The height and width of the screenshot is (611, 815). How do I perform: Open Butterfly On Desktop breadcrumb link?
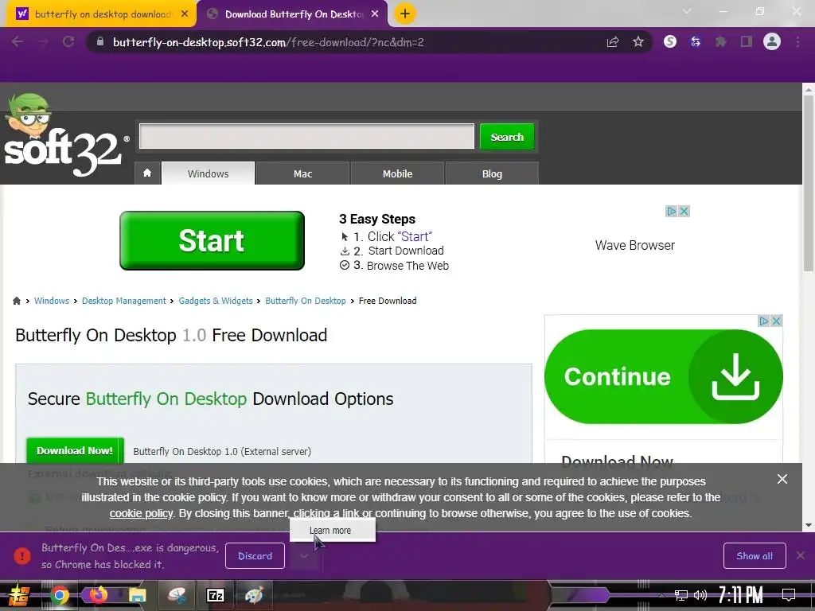tap(306, 301)
